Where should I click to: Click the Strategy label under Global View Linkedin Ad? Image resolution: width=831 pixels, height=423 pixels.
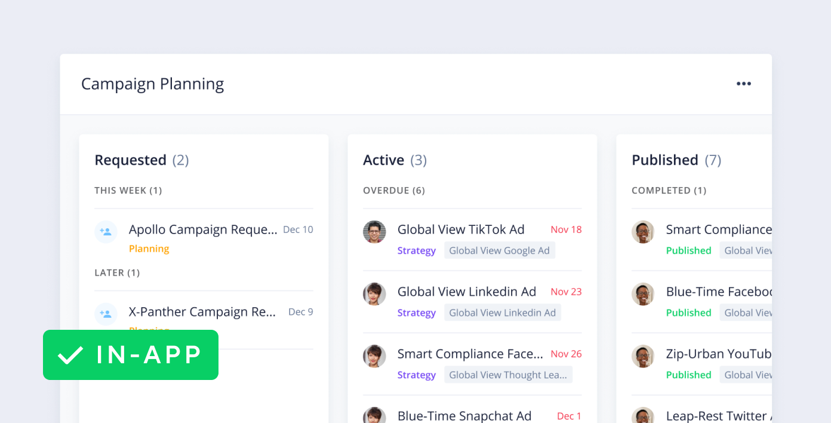coord(416,312)
